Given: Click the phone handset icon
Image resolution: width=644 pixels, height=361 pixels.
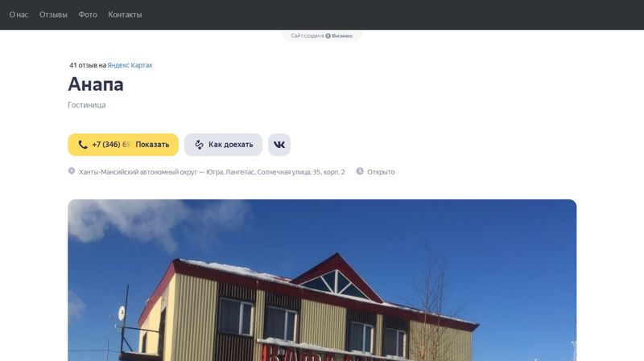Looking at the screenshot, I should (83, 145).
